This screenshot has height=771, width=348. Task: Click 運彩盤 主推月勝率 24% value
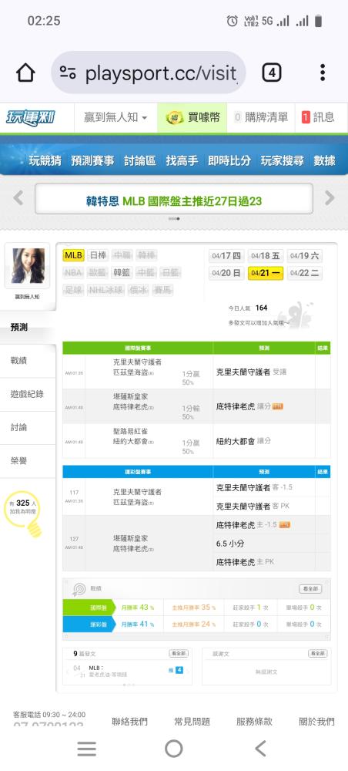coord(194,624)
